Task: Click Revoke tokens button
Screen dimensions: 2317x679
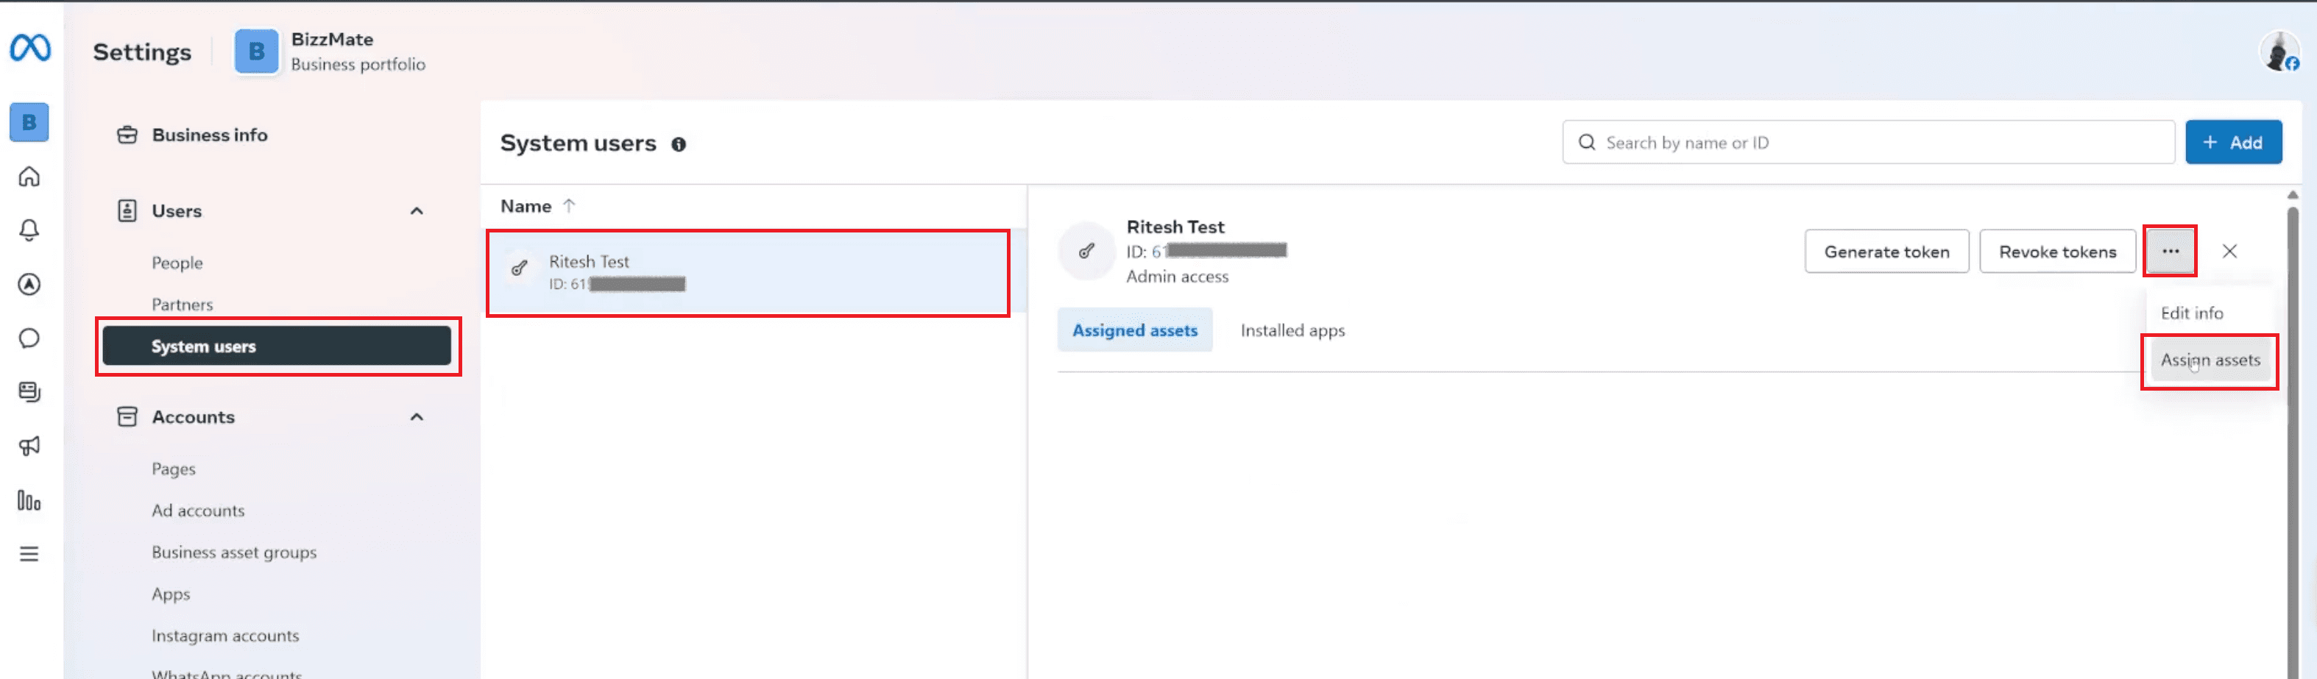Action: coord(2057,252)
